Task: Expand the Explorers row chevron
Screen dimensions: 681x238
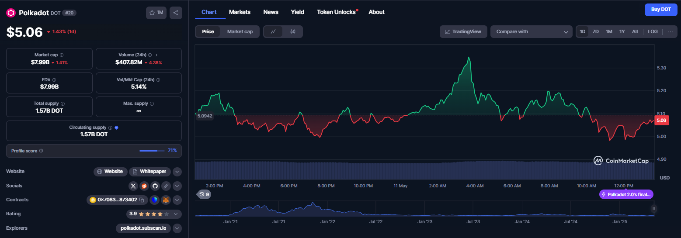Action: [177, 228]
